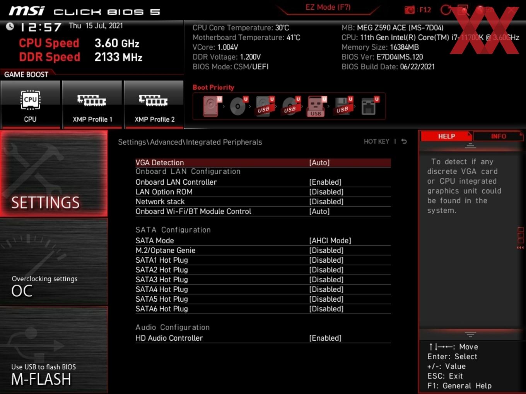Screen dimensions: 526x394
Task: Select the USB CD/DVD boot icon
Action: point(290,106)
